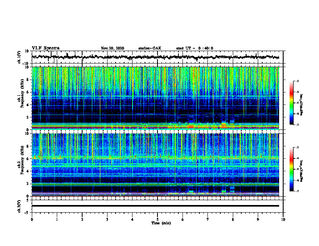Click inside the ch.2 spectrogram panel
Image resolution: width=319 pixels, height=246 pixels.
tap(155, 165)
